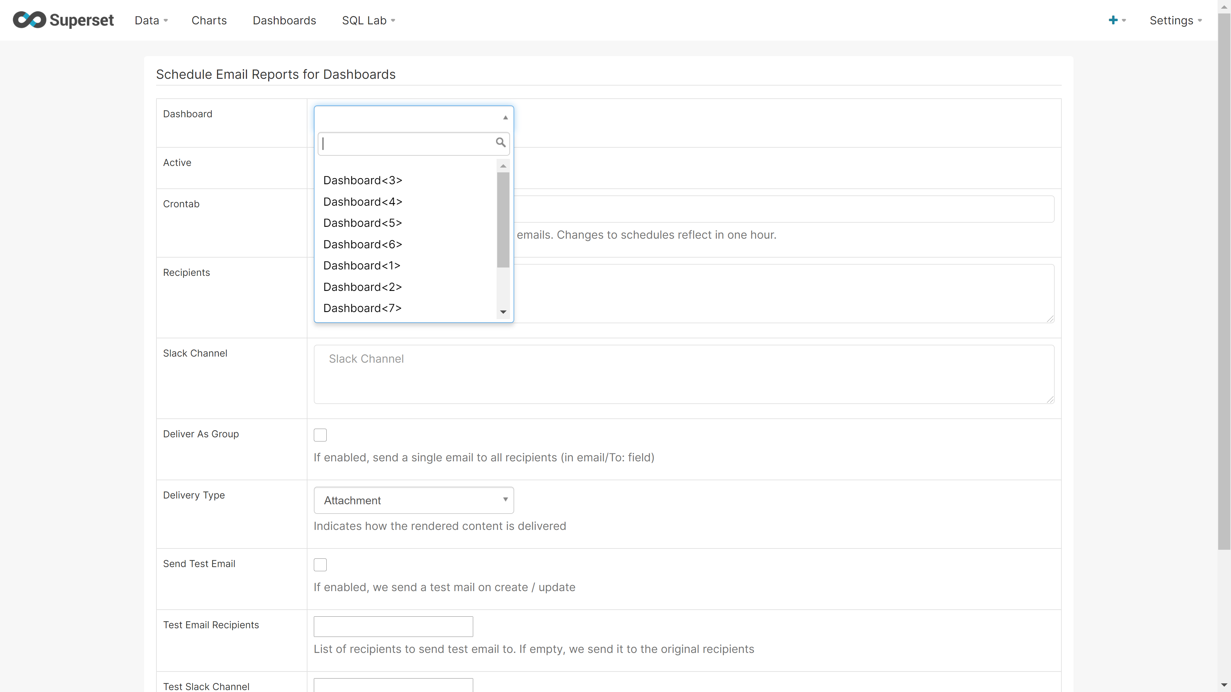Image resolution: width=1231 pixels, height=692 pixels.
Task: Click the Recipients textarea resize handle
Action: point(1050,318)
